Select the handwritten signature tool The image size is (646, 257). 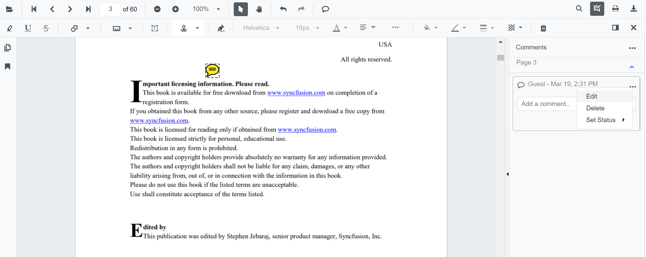tap(221, 28)
